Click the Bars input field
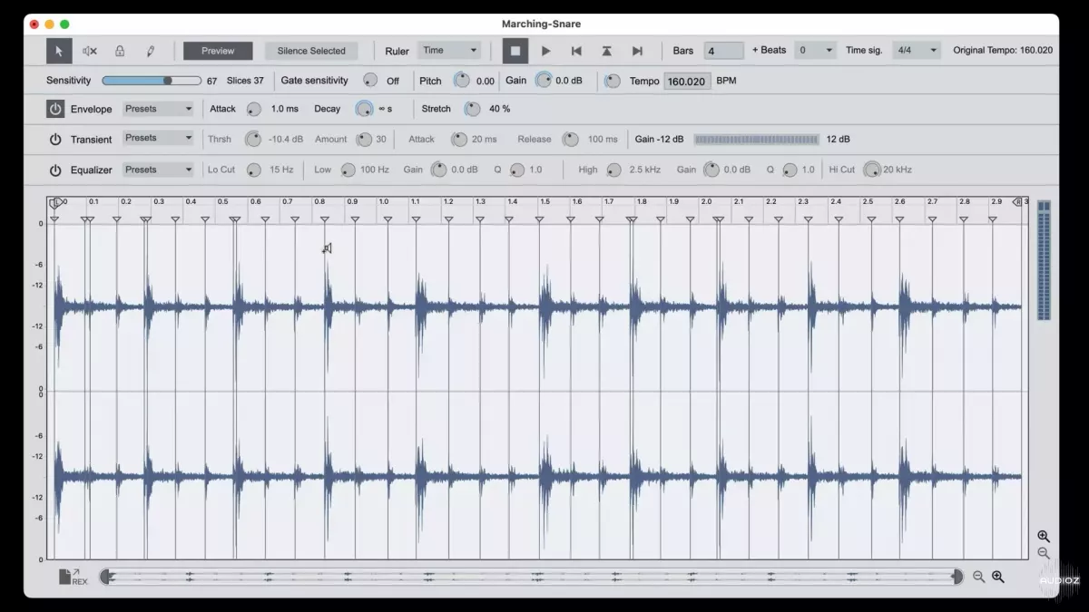This screenshot has height=612, width=1089. 723,51
